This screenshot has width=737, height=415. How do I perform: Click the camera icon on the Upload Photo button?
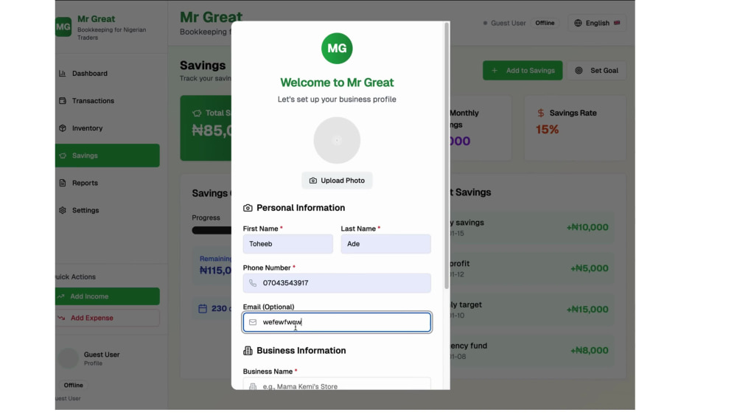313,181
